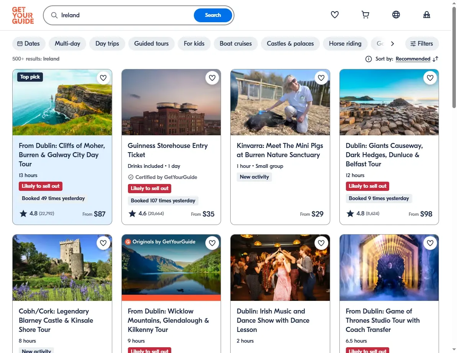Click the Top pick badge
Image resolution: width=457 pixels, height=353 pixels.
[30, 77]
